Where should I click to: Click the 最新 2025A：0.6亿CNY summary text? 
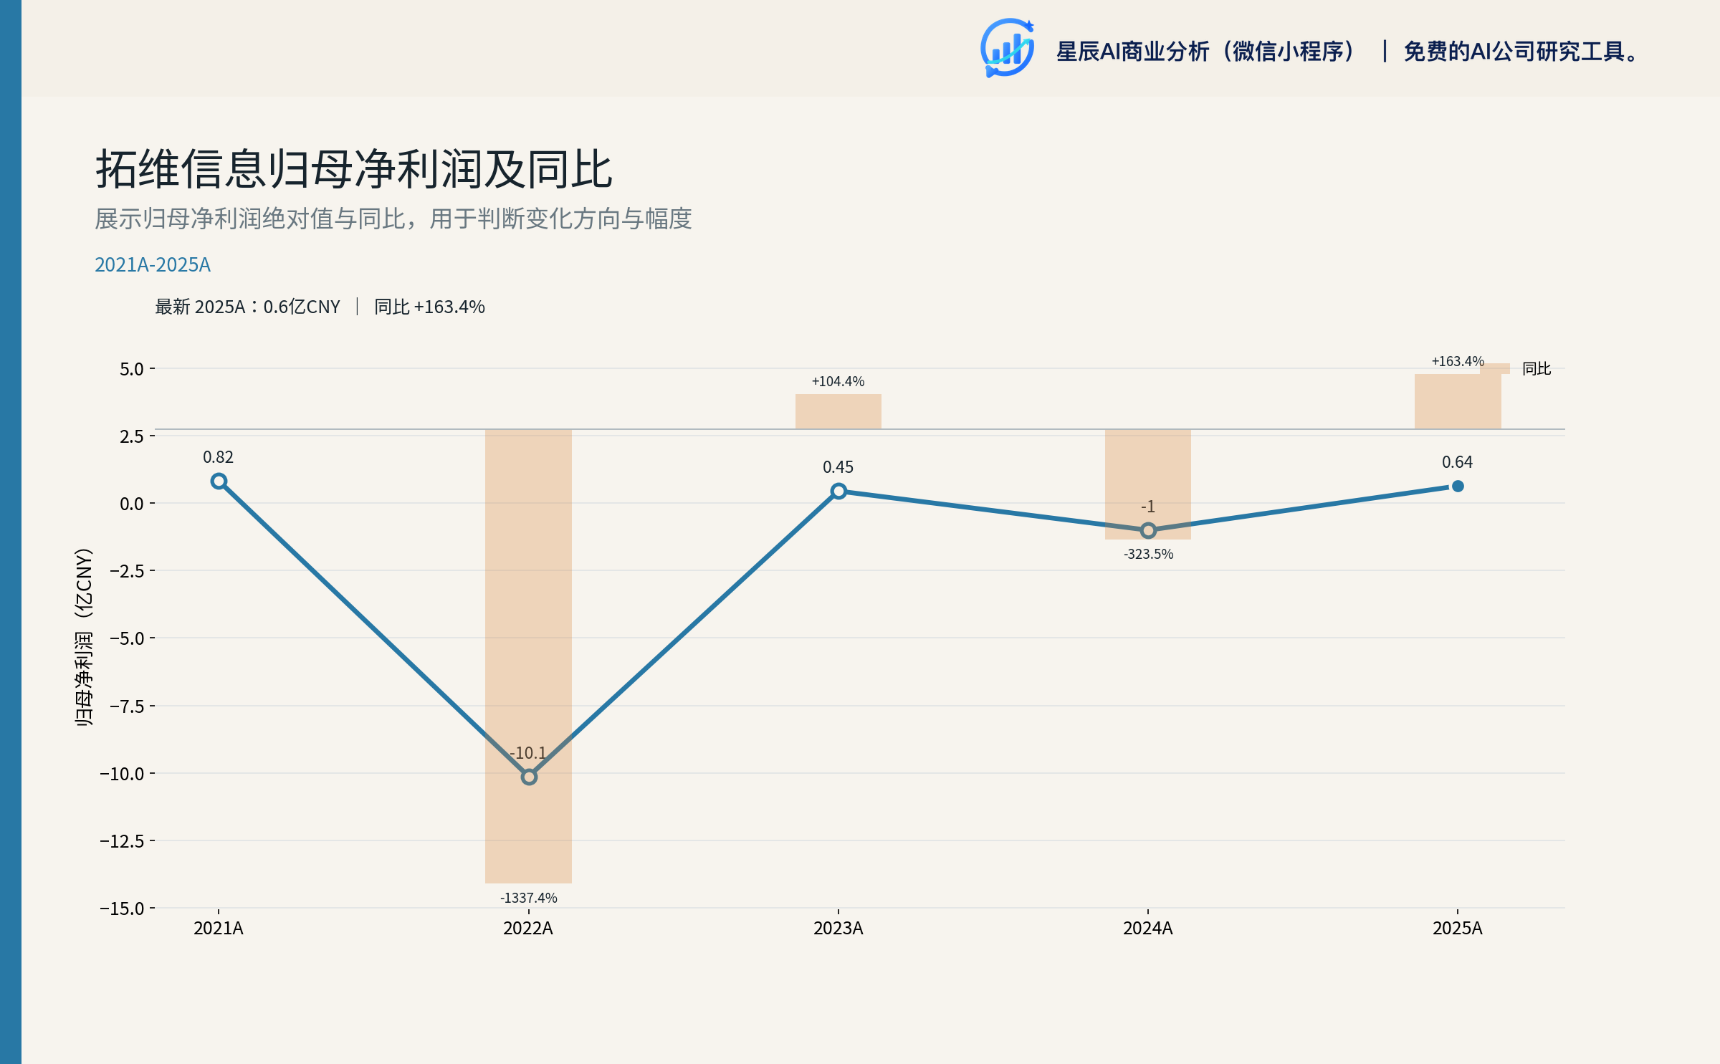tap(248, 307)
